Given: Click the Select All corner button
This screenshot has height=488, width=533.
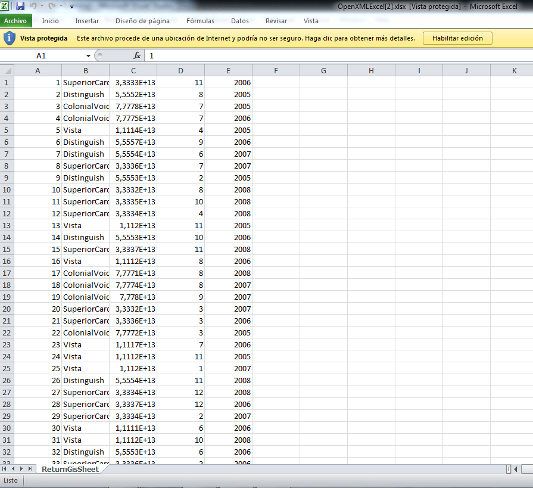Looking at the screenshot, I should tap(7, 70).
